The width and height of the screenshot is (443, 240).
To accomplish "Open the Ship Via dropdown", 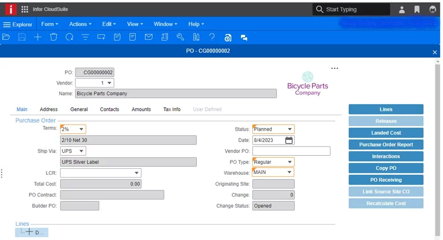I will pyautogui.click(x=81, y=151).
